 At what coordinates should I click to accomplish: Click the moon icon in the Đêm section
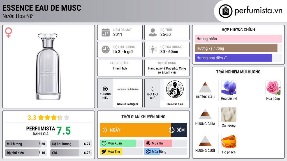[172, 130]
